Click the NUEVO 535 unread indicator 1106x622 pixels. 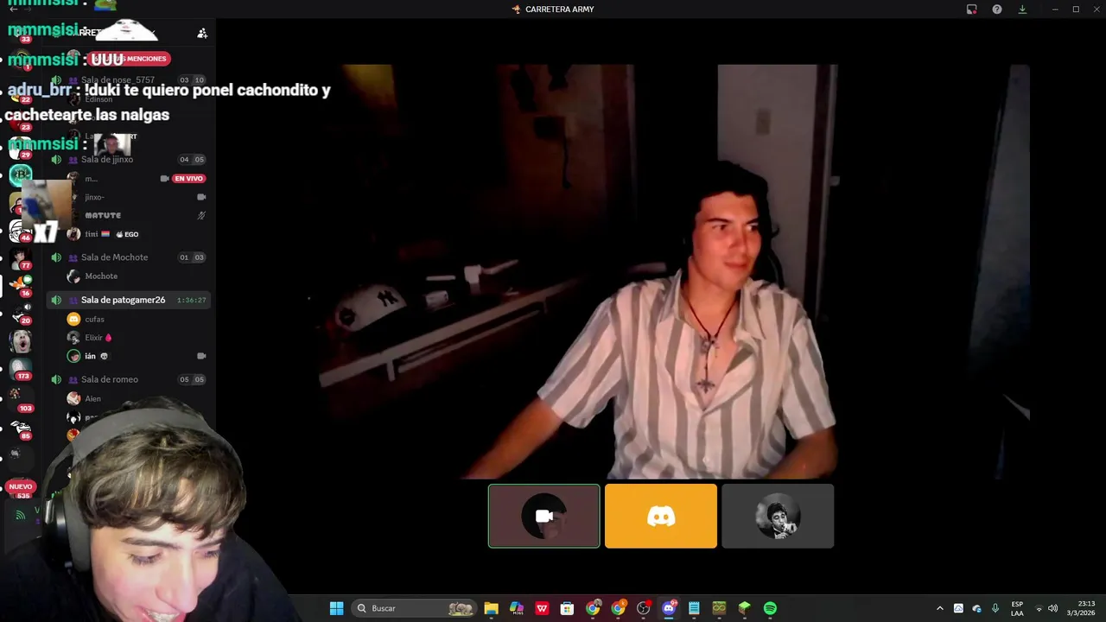tap(20, 491)
